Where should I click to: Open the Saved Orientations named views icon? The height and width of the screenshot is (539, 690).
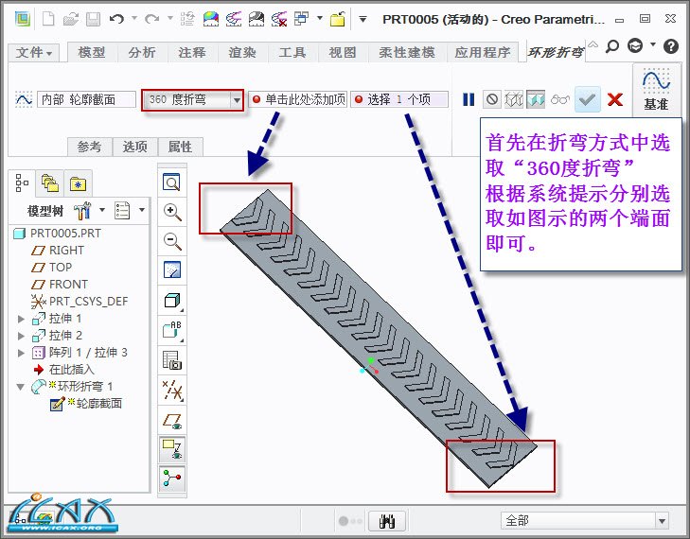[171, 330]
